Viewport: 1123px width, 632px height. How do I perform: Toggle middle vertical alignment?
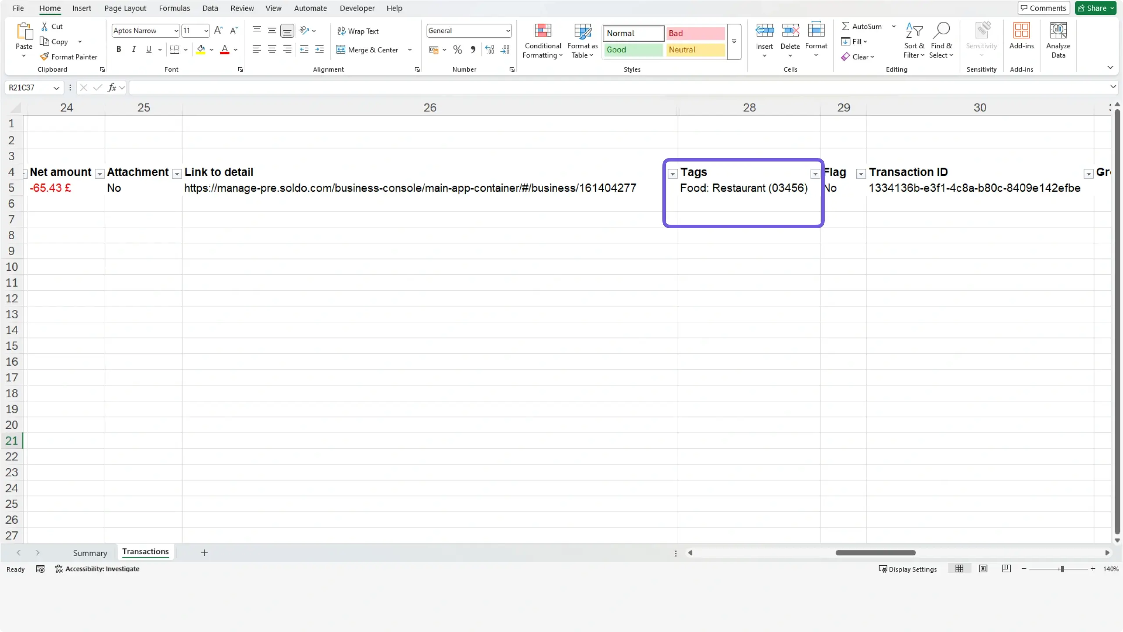[x=272, y=30]
